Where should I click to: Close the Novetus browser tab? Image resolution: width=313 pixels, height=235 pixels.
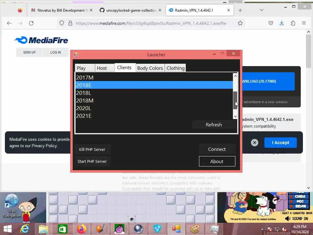click(x=91, y=10)
